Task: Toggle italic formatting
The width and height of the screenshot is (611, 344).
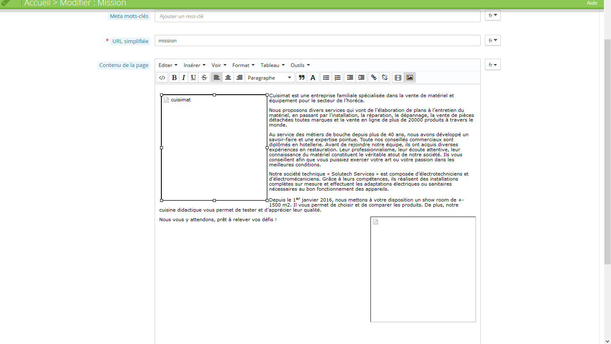Action: [x=184, y=78]
